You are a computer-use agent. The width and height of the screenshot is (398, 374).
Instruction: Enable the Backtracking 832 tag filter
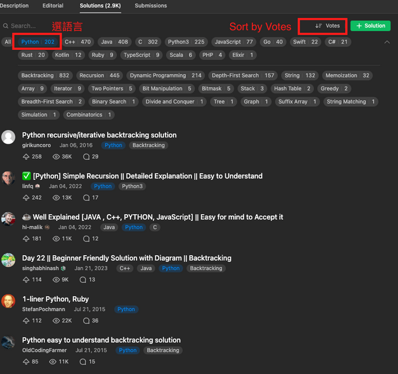point(45,75)
